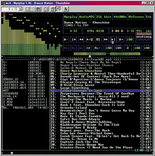This screenshot has height=156, width=155.
Task: Toggle the Re replay option
Action: click(66, 48)
